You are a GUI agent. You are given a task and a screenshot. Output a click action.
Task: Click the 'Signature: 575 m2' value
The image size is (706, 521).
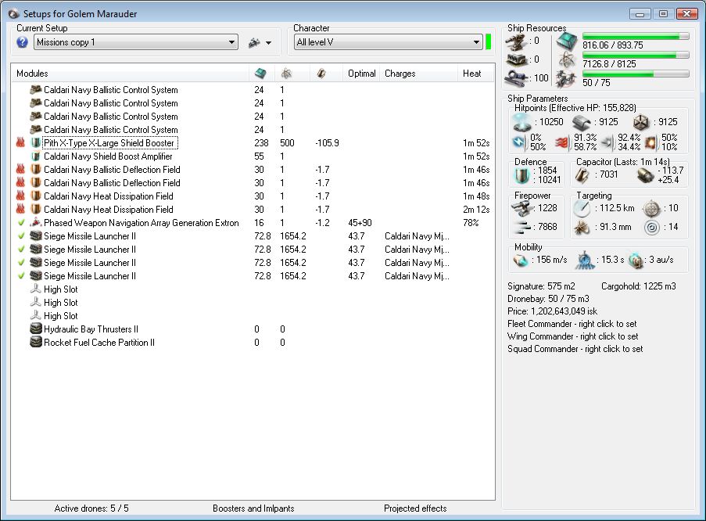pyautogui.click(x=541, y=286)
